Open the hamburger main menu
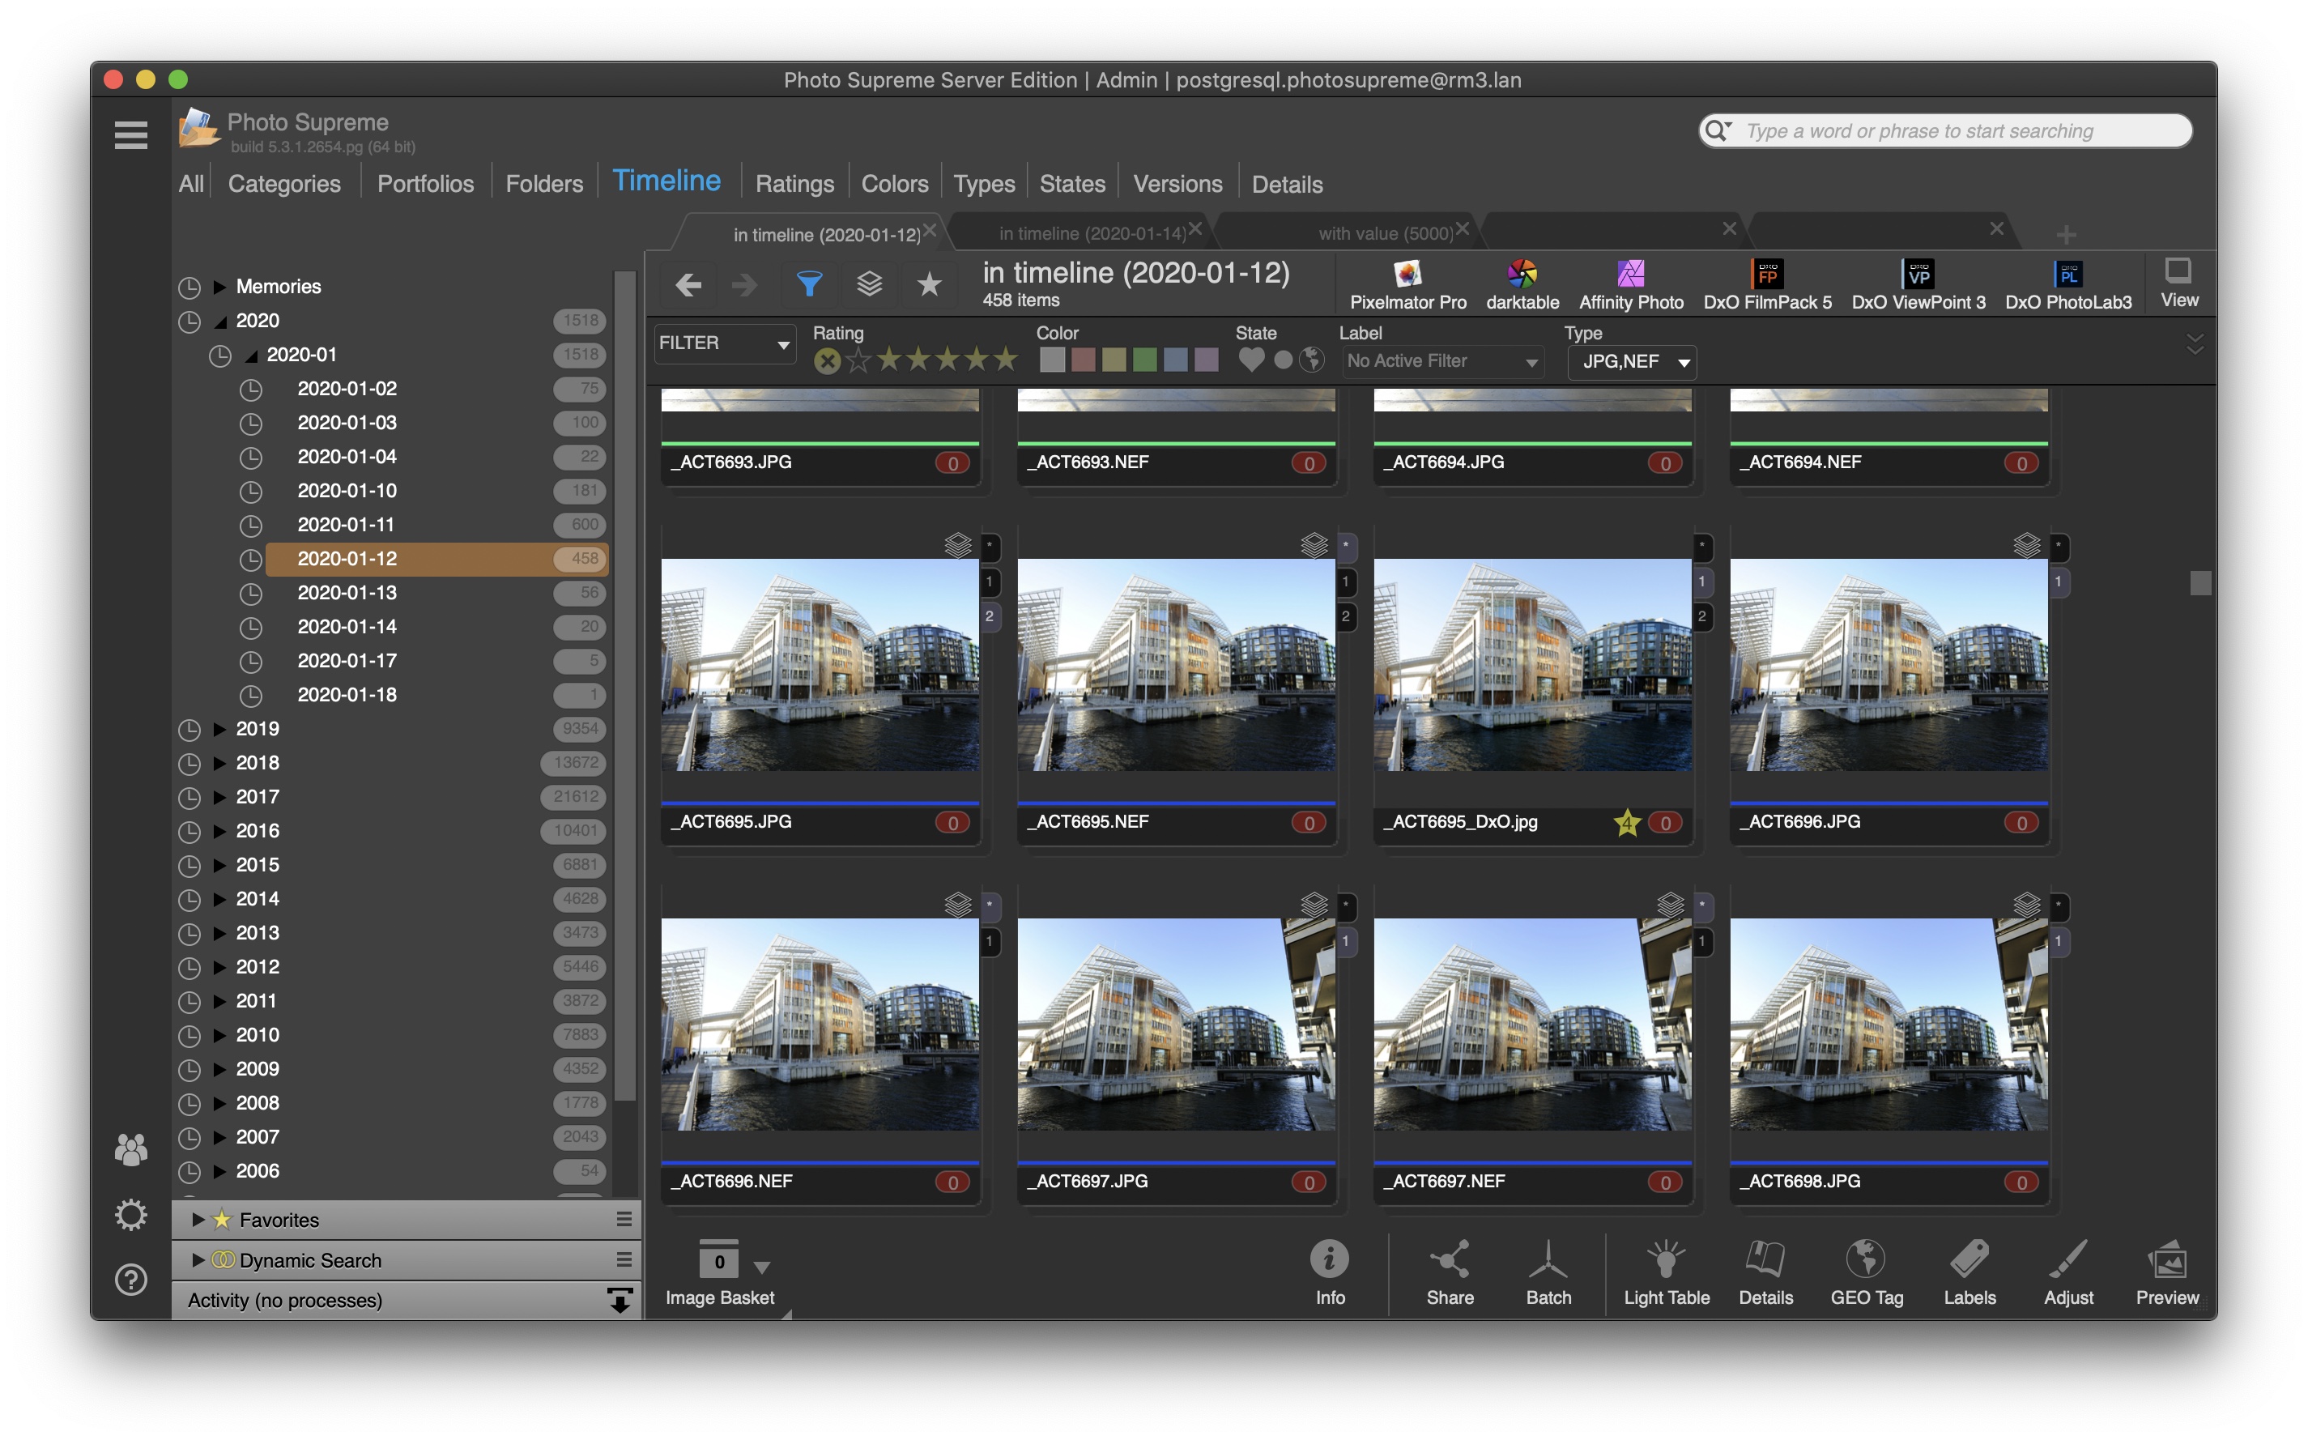The width and height of the screenshot is (2308, 1440). (x=130, y=135)
